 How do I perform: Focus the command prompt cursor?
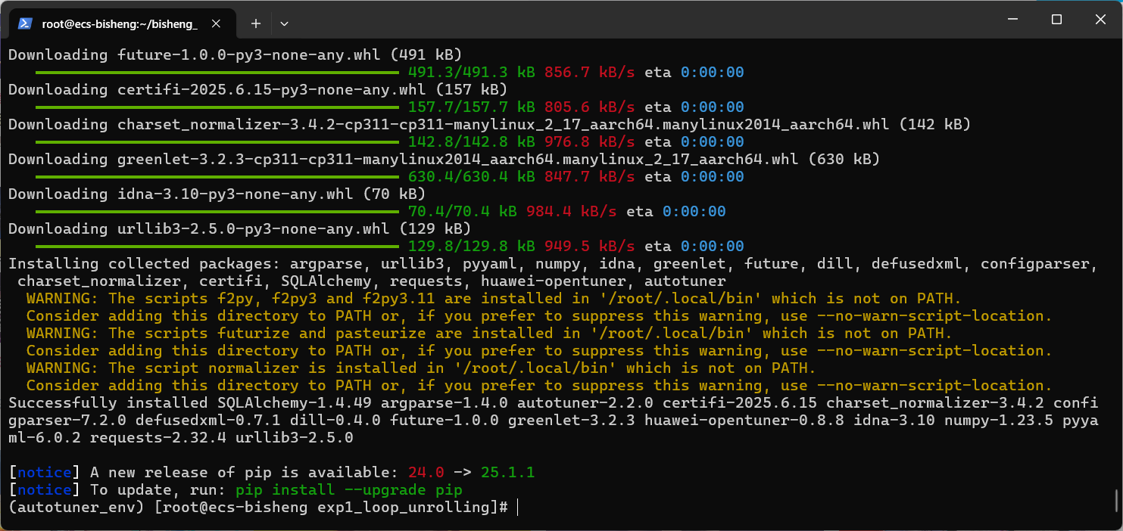tap(517, 508)
